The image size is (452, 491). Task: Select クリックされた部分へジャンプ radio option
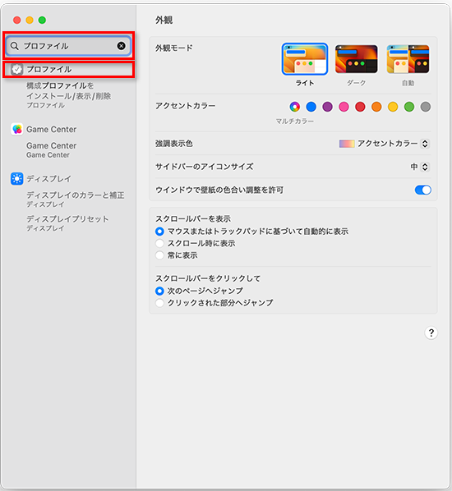[x=159, y=303]
